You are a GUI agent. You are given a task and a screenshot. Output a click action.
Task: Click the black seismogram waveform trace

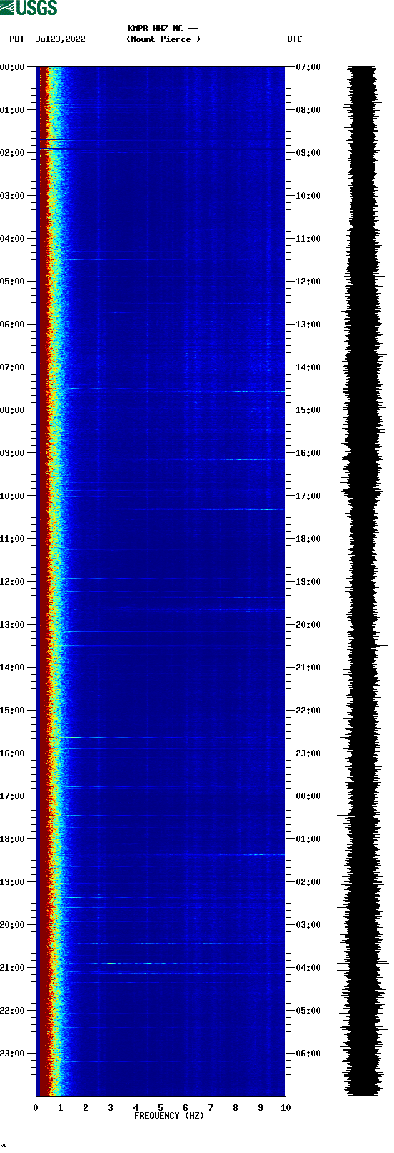tap(362, 581)
